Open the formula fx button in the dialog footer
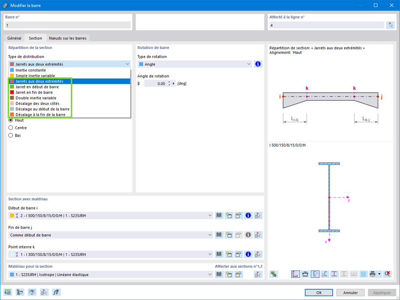Viewport: 400px width, 300px height. [x=56, y=292]
